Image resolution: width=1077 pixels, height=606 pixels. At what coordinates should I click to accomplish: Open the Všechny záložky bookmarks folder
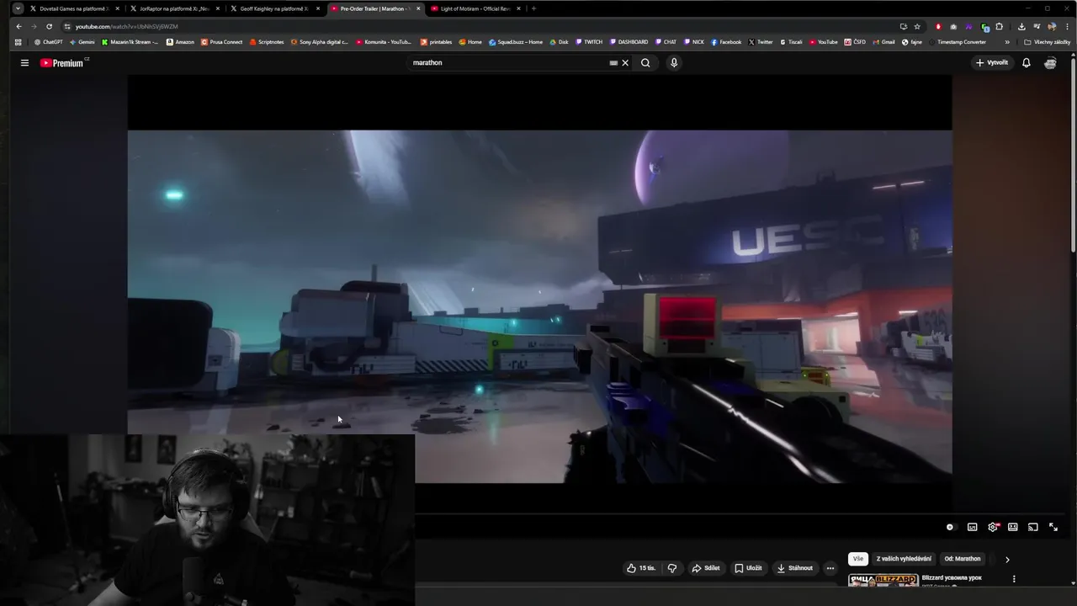tap(1048, 42)
